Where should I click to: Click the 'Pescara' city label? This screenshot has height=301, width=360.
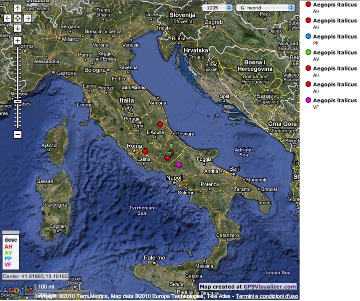[185, 134]
